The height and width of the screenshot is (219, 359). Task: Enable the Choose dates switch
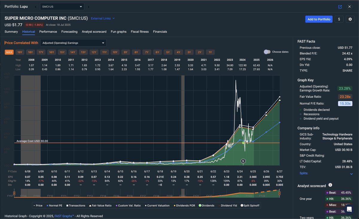pos(267,52)
